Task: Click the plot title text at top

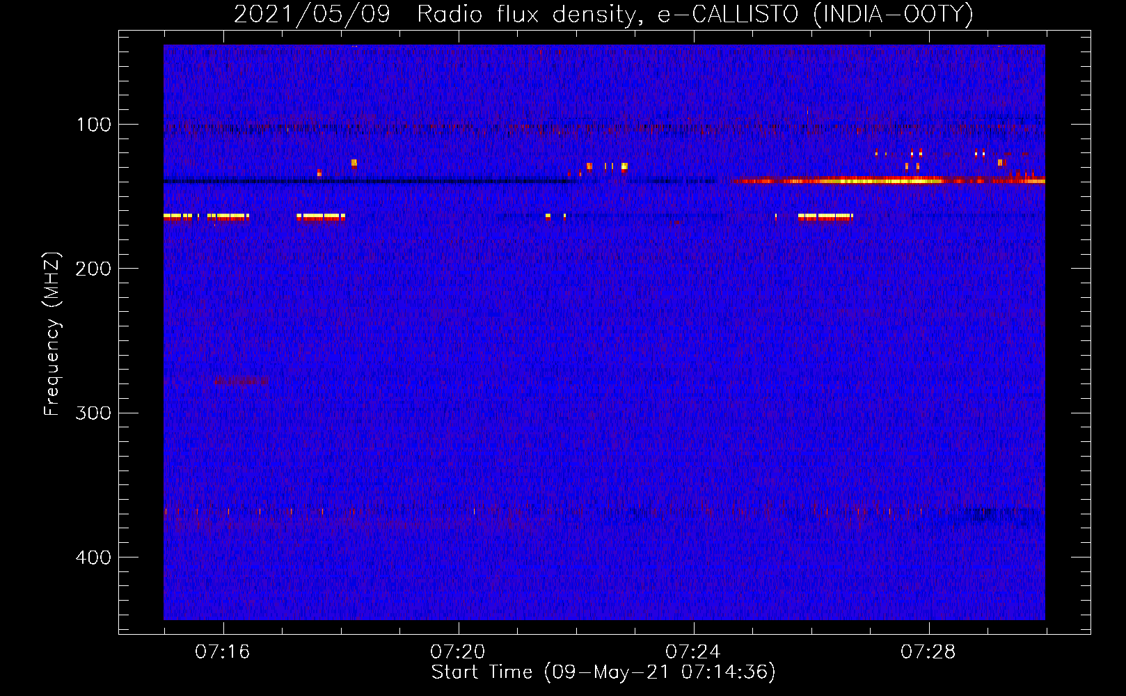Action: click(x=603, y=14)
